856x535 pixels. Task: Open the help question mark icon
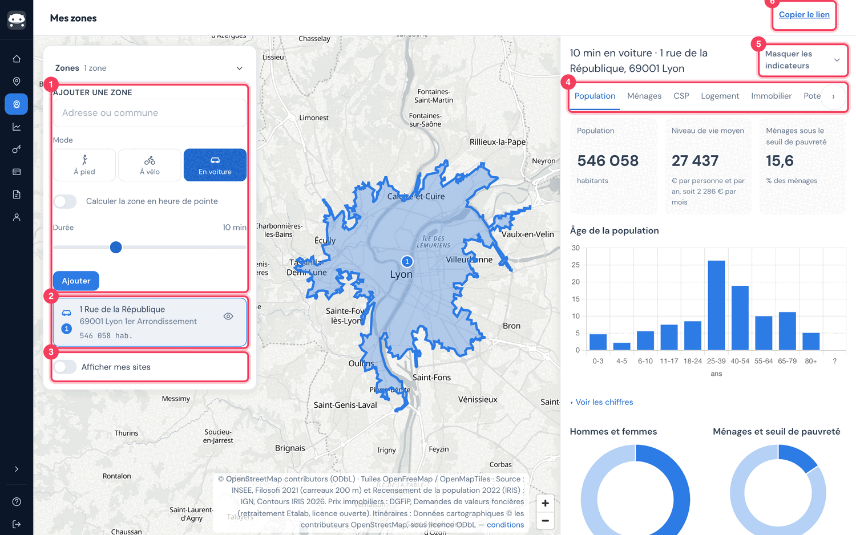coord(17,502)
